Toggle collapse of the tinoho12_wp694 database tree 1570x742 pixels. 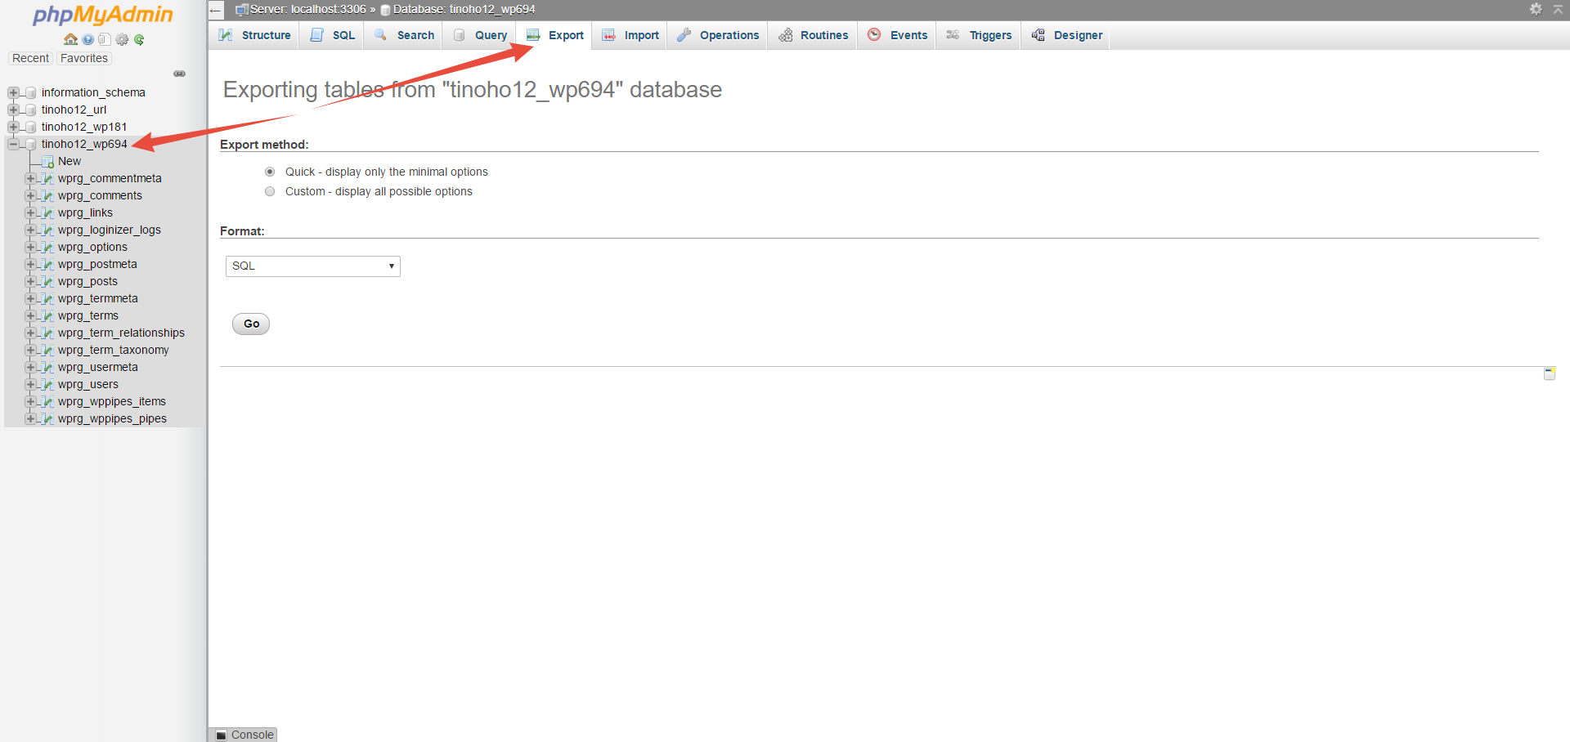coord(13,144)
